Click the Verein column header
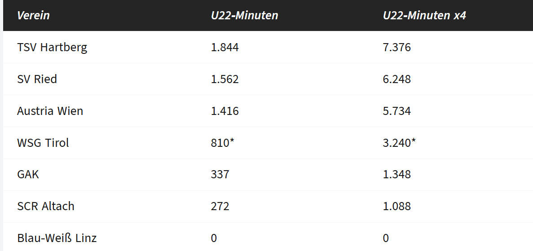Screen dimensions: 533x251 click(33, 16)
